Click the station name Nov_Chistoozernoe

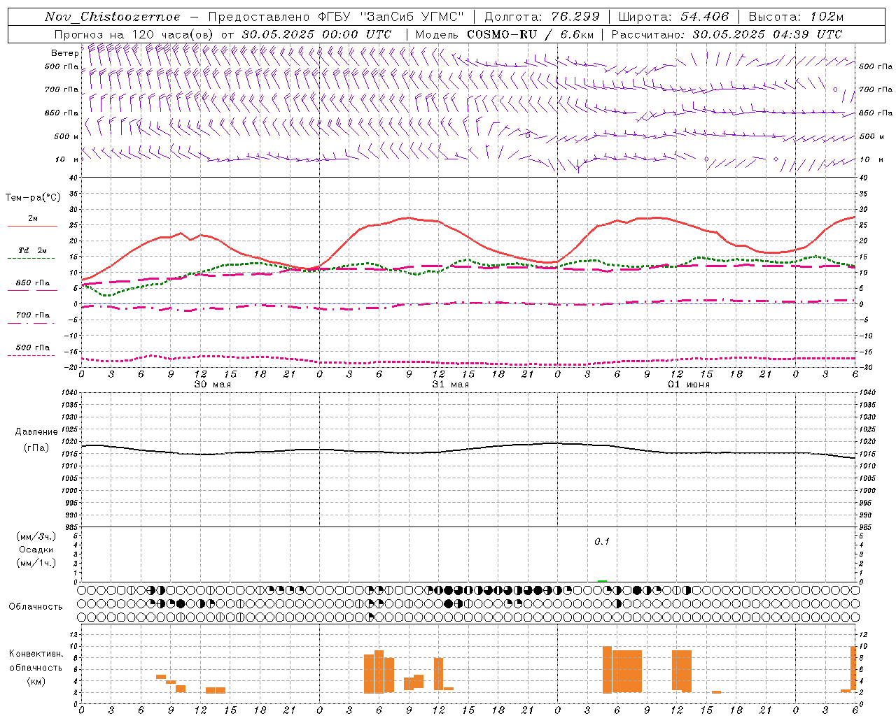112,17
